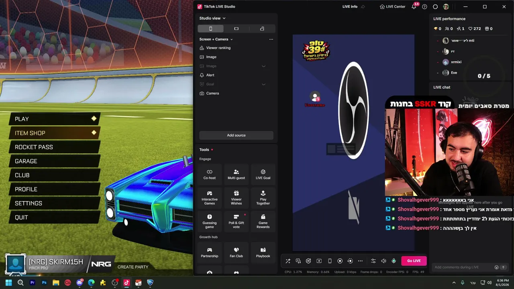This screenshot has width=514, height=289.
Task: Click the replay capture circle icon
Action: [x=350, y=261]
